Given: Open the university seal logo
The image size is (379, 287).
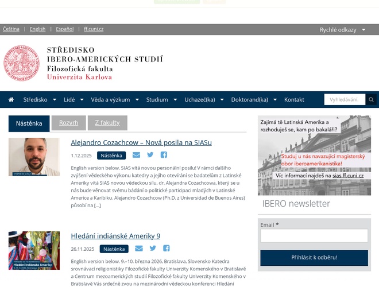Looking at the screenshot, I should tap(22, 63).
